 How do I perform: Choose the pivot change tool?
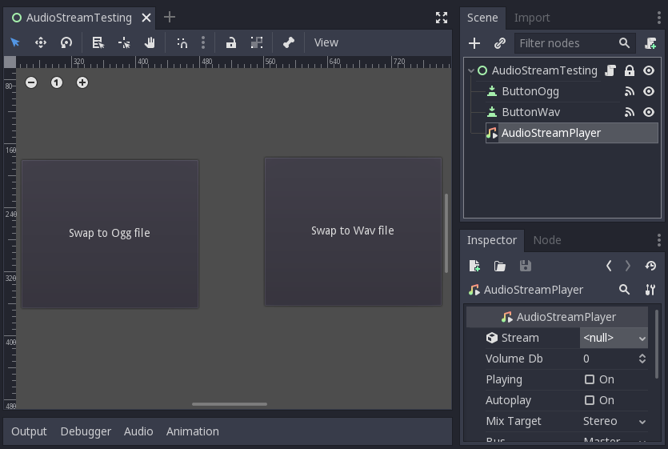[x=124, y=42]
